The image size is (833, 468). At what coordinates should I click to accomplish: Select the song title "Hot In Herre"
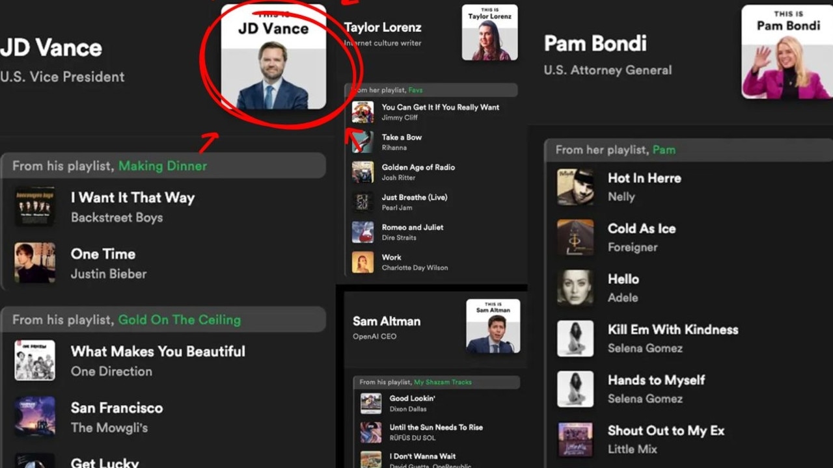[644, 178]
